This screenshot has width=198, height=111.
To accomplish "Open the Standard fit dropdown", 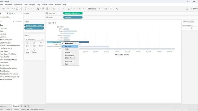I will click(x=94, y=9).
